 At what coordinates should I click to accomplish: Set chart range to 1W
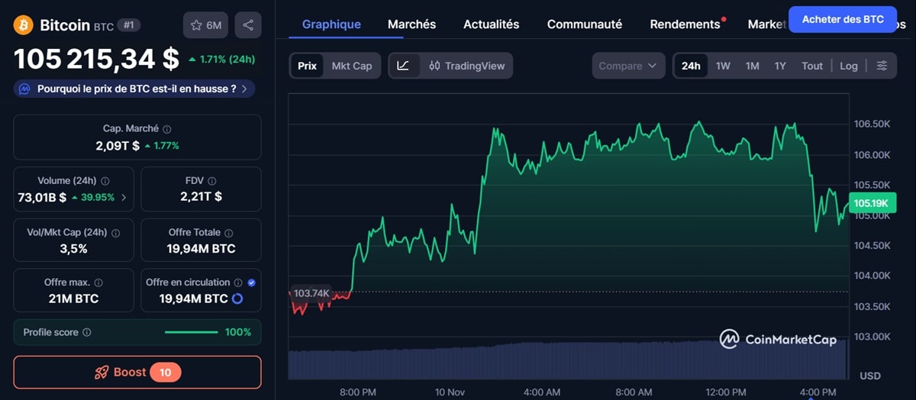pos(723,66)
